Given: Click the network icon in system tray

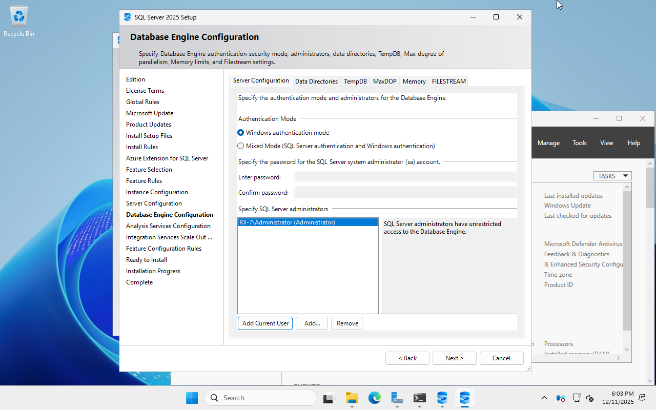Looking at the screenshot, I should (x=577, y=398).
